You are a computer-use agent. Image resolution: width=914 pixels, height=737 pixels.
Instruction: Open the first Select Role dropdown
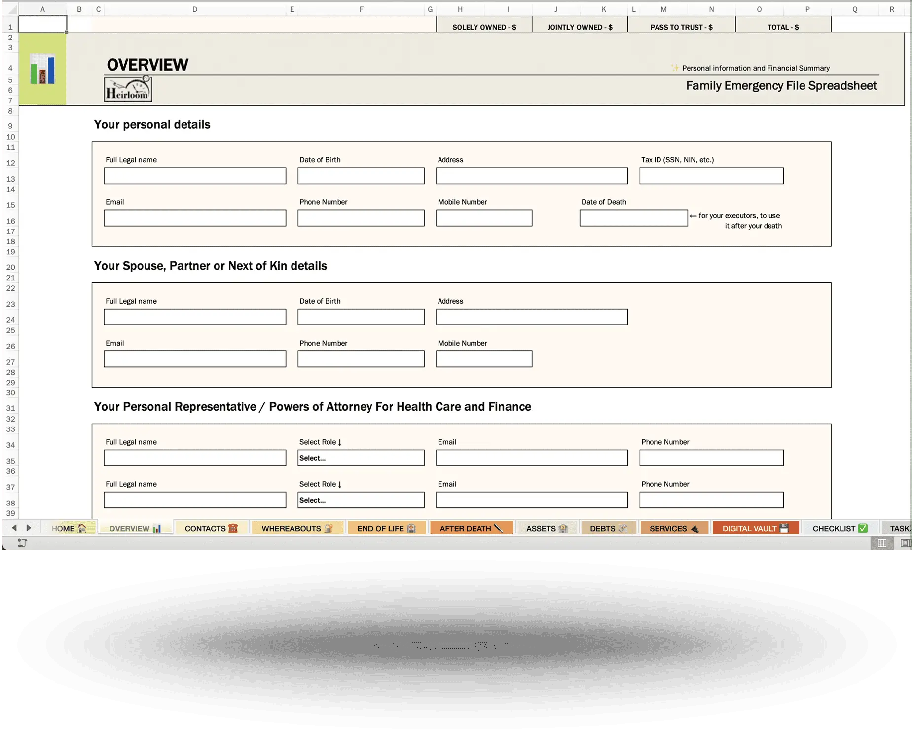361,458
